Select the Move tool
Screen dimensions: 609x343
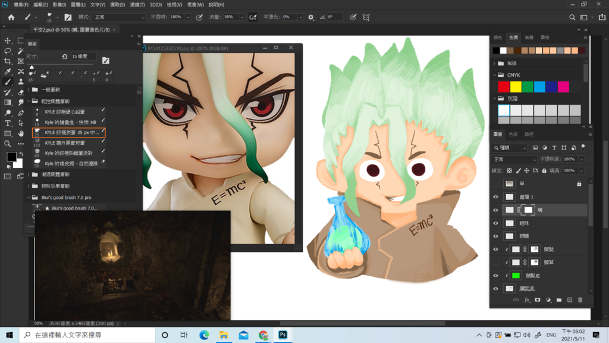pyautogui.click(x=7, y=40)
